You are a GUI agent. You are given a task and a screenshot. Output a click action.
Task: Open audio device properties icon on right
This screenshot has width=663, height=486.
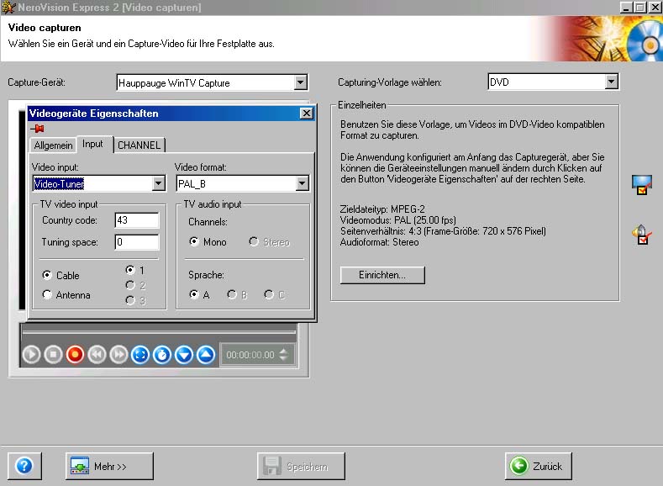[642, 235]
